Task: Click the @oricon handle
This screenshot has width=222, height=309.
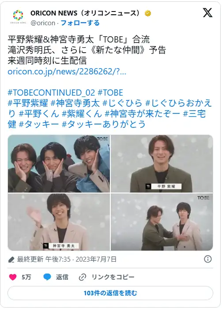Action: [43, 23]
